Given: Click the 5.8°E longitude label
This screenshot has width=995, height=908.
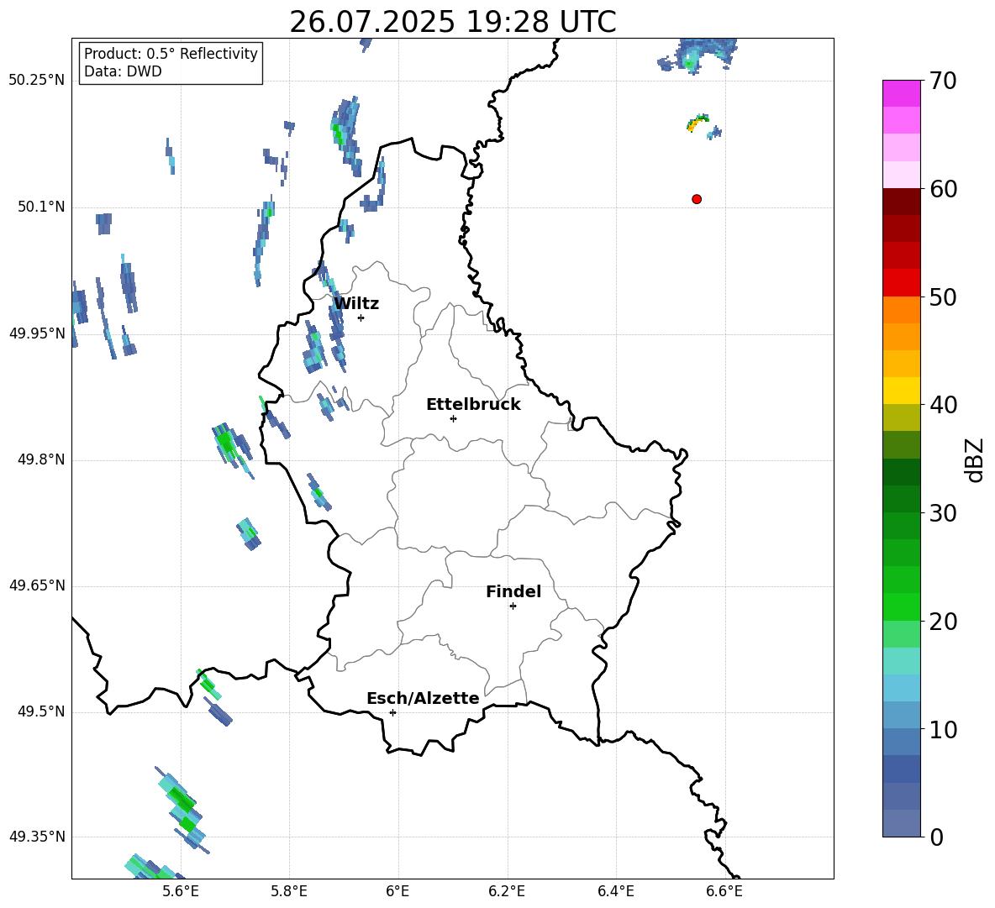Looking at the screenshot, I should pyautogui.click(x=289, y=891).
